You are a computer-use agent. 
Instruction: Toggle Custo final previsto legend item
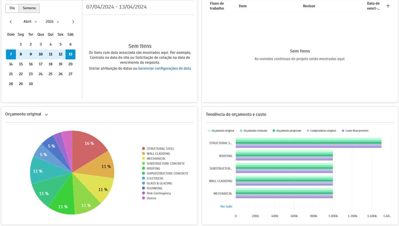[355, 131]
